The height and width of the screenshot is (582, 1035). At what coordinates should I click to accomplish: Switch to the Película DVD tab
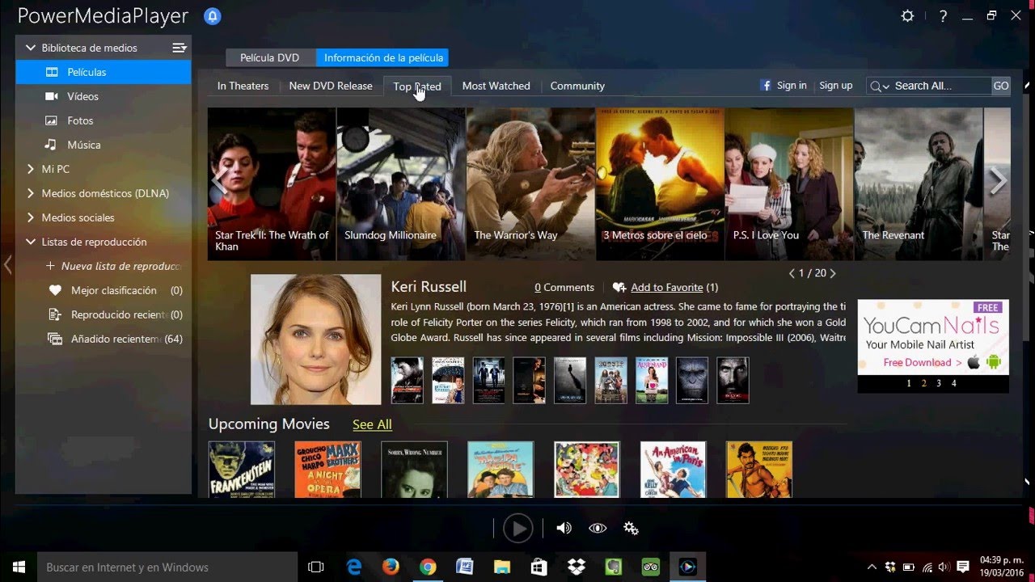[270, 57]
